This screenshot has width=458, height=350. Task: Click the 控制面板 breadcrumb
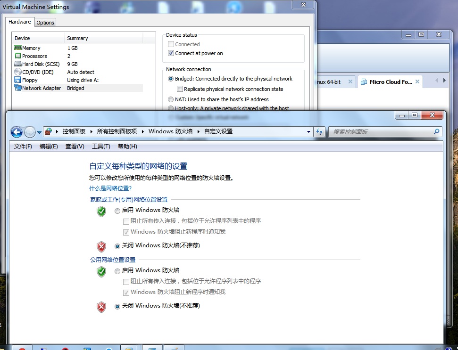pos(74,131)
